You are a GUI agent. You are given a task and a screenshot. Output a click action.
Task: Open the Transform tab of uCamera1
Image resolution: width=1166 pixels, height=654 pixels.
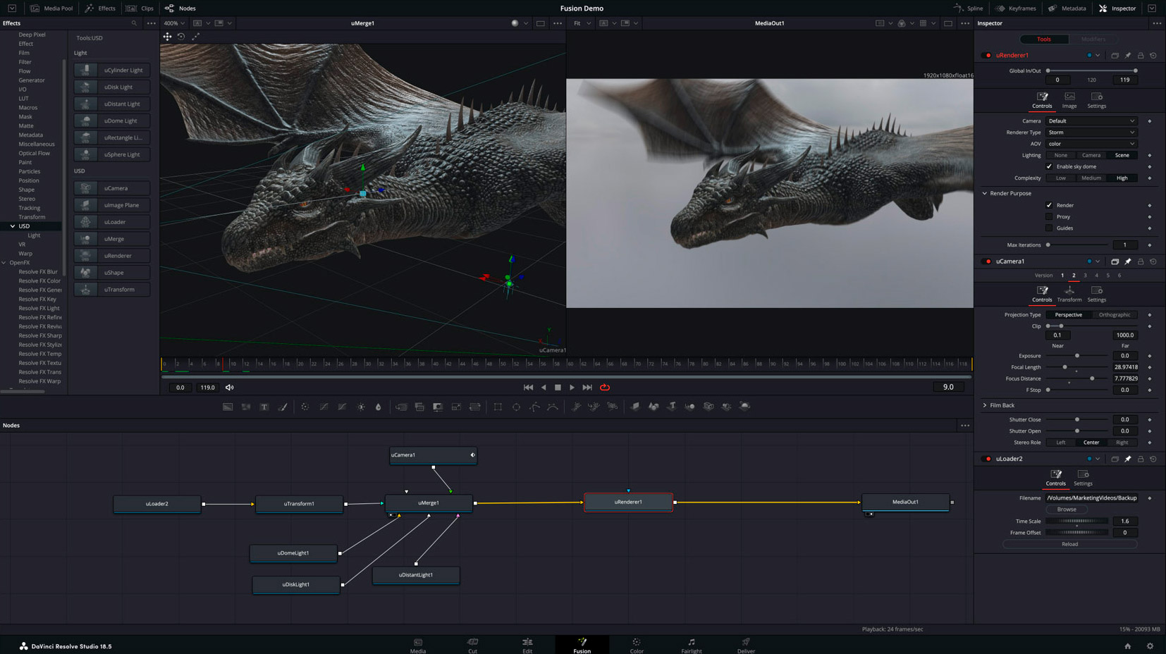click(1069, 294)
